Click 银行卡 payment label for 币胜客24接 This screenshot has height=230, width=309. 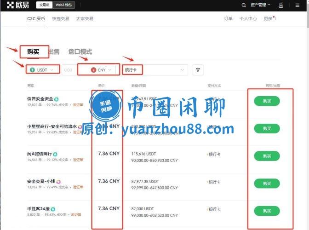(214, 209)
